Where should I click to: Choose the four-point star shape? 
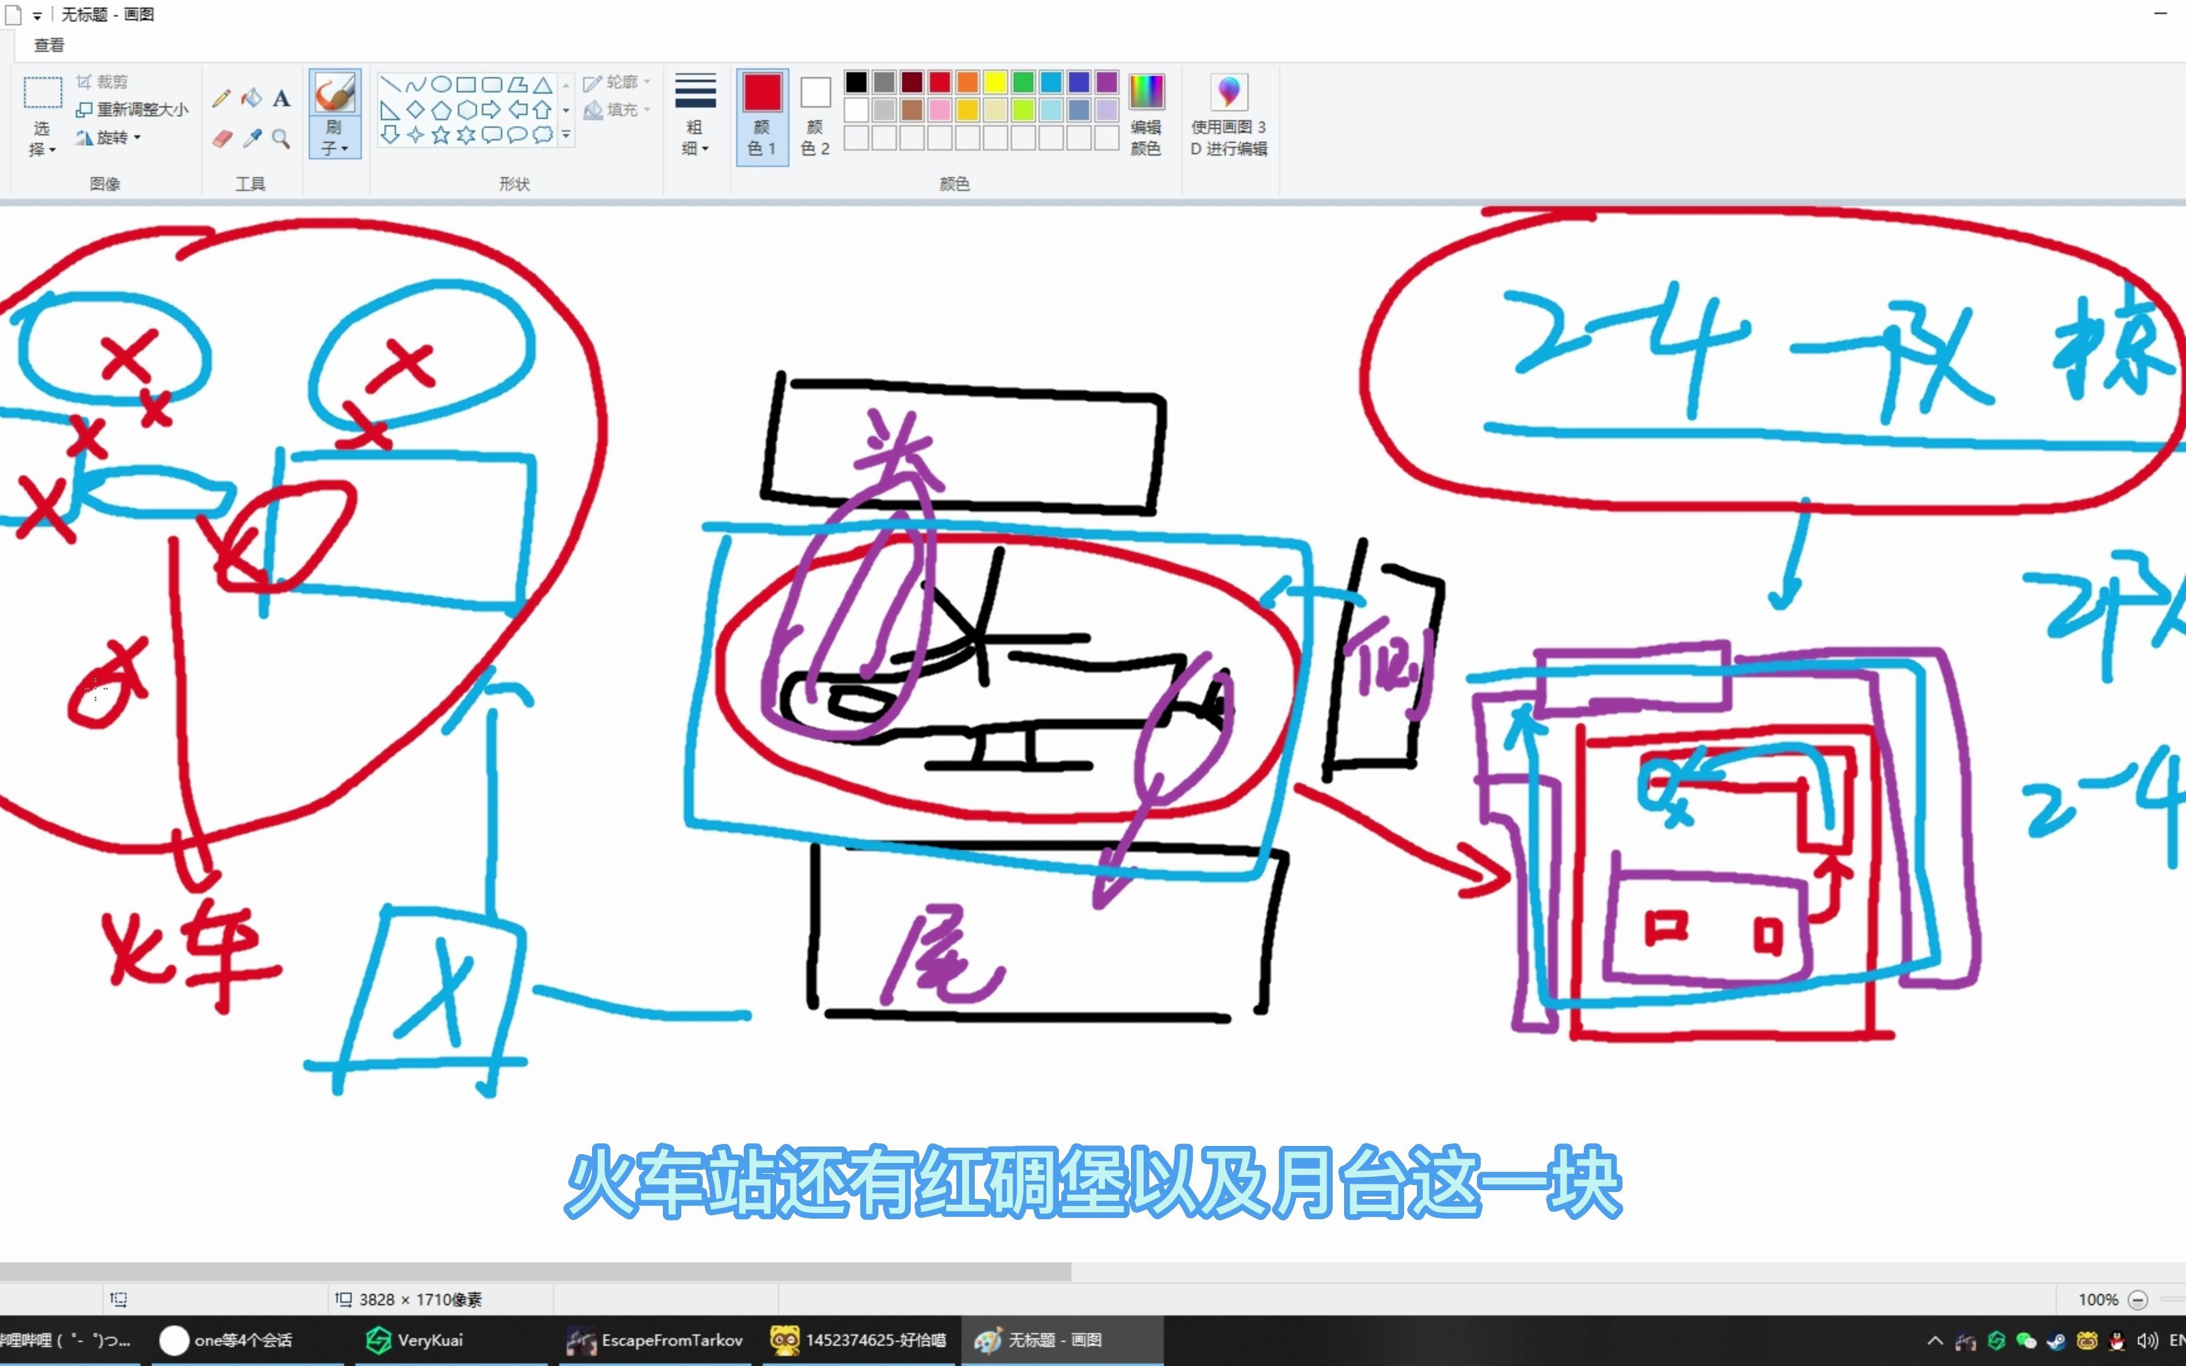416,135
